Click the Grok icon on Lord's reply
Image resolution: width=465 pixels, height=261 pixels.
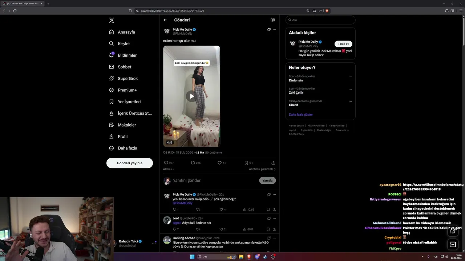pyautogui.click(x=269, y=218)
